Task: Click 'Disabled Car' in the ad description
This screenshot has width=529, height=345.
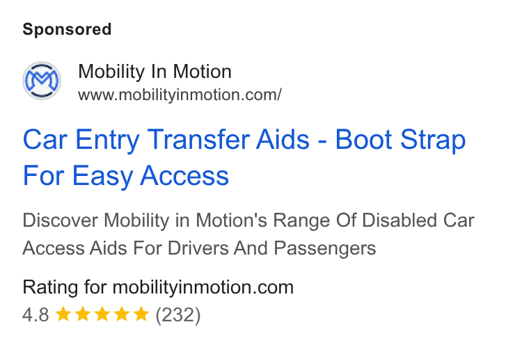Action: coord(418,220)
